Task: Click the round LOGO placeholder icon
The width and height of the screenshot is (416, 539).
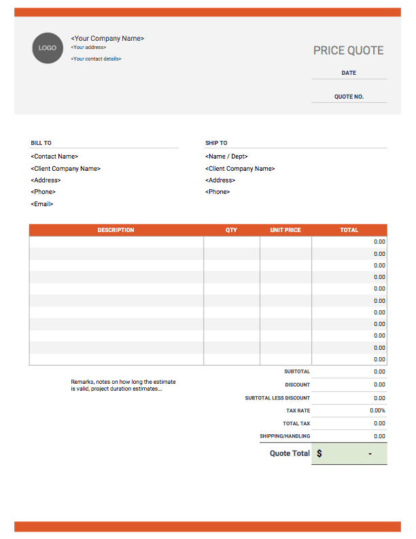Action: pyautogui.click(x=48, y=48)
